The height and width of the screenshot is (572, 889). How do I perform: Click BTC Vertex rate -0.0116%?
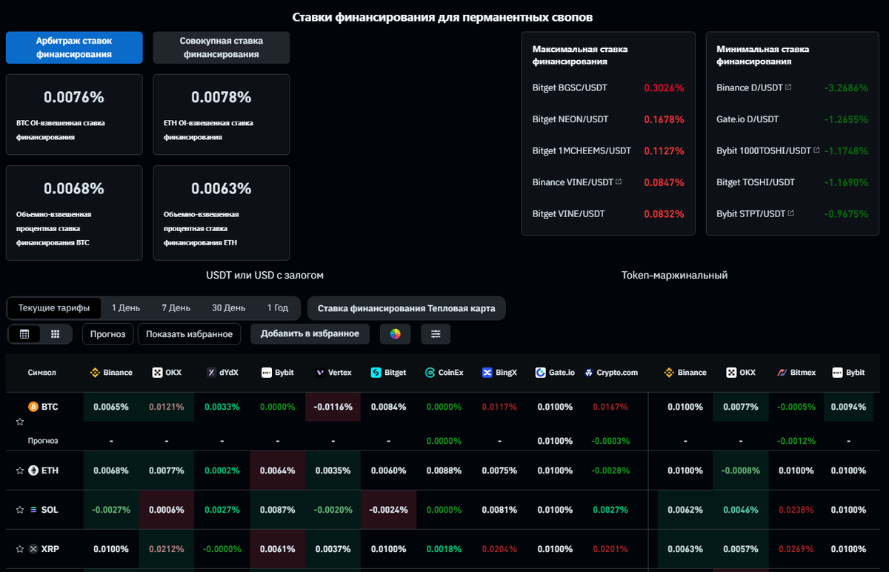(x=333, y=407)
